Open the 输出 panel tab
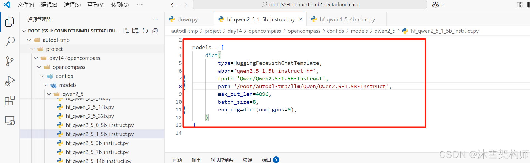The width and height of the screenshot is (530, 163). (196, 160)
